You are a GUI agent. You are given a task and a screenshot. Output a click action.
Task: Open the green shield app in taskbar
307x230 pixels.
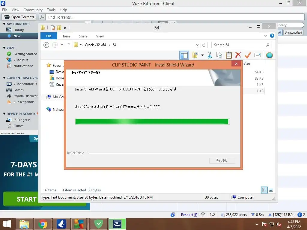[x=98, y=224]
